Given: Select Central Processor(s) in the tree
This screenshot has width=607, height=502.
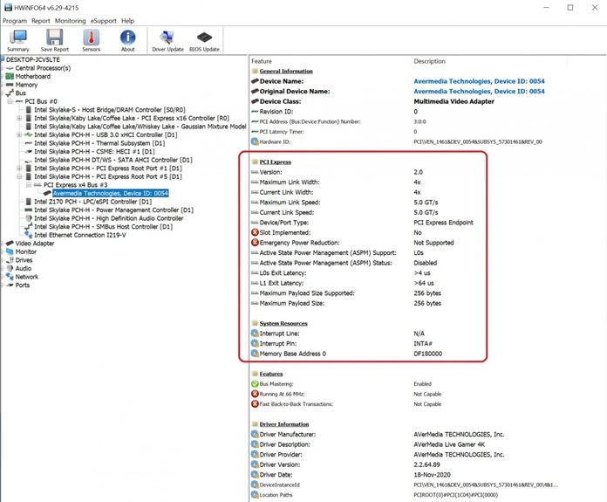Looking at the screenshot, I should (x=43, y=68).
